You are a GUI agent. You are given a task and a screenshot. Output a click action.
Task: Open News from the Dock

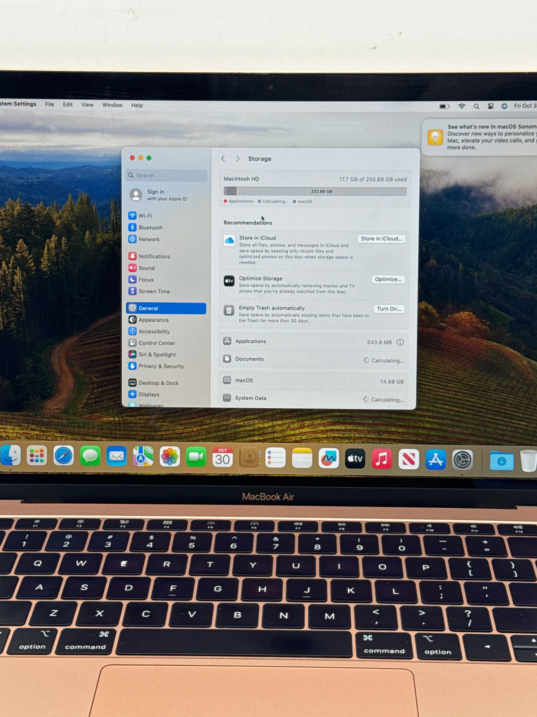(x=409, y=460)
